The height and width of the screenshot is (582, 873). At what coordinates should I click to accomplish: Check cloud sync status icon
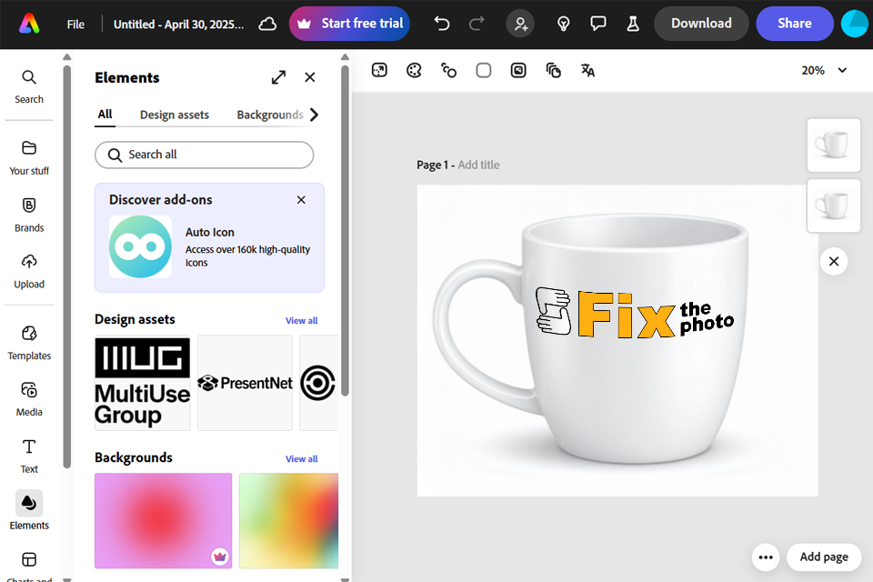[x=267, y=24]
